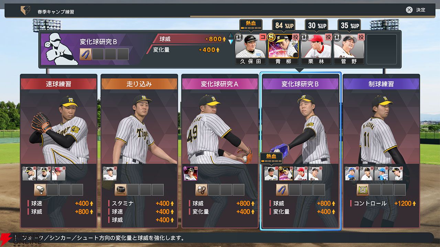Click the target net icon under 制球練習

coord(363,190)
